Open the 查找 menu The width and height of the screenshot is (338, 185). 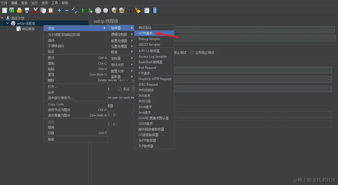point(24,3)
